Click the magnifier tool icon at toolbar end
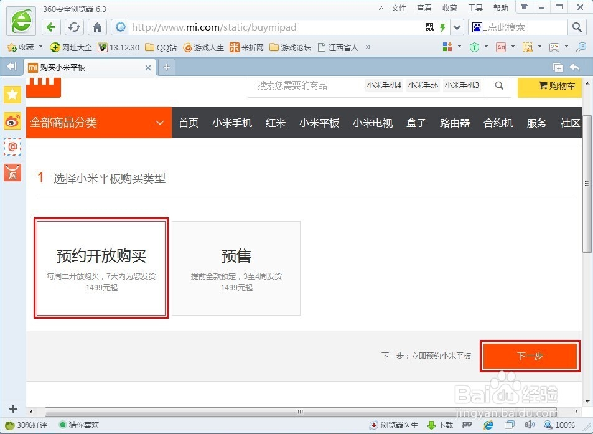Screen dimensions: 593x434 point(581,47)
